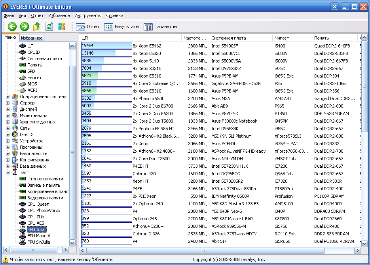
Task: Click the Дисплей monitor icon
Action: pyautogui.click(x=15, y=109)
